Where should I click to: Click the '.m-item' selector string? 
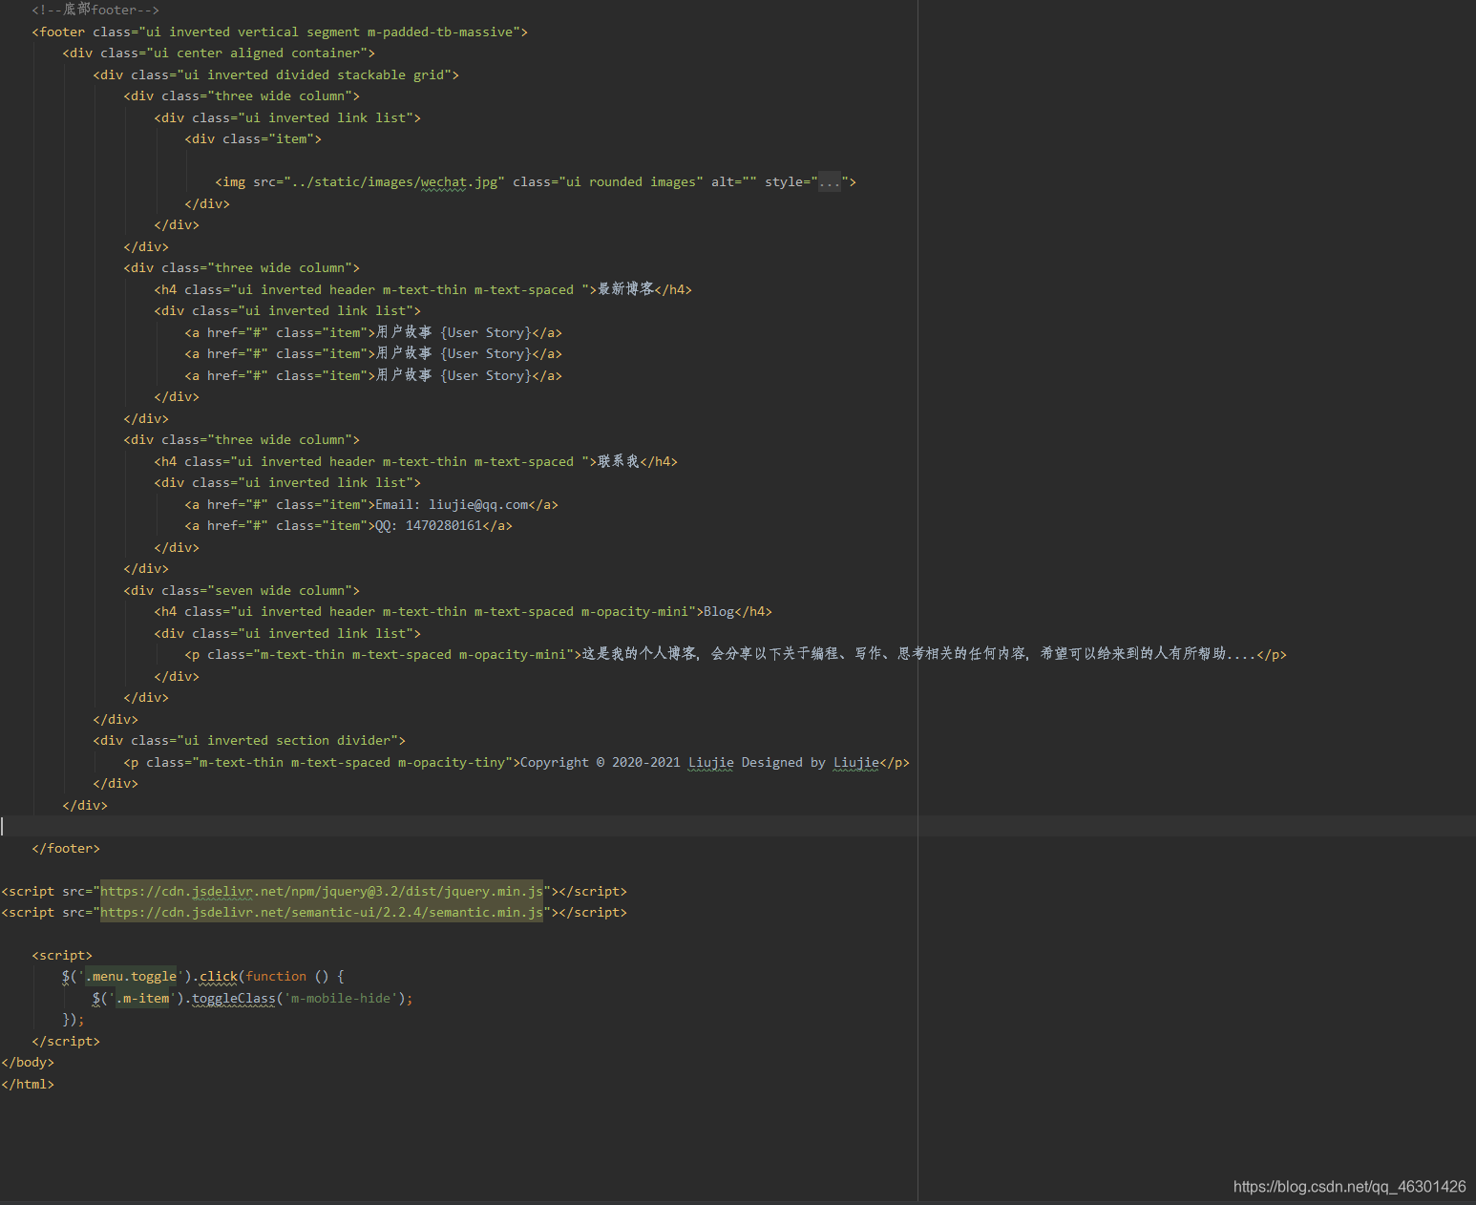tap(142, 998)
